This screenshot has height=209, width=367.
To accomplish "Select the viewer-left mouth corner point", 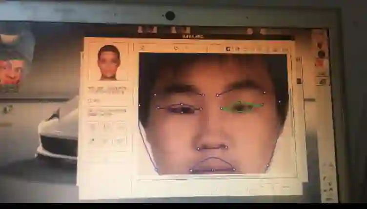I will (x=191, y=171).
